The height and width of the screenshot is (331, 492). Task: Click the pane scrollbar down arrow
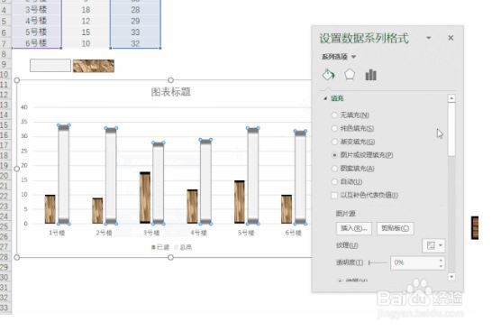pos(451,277)
